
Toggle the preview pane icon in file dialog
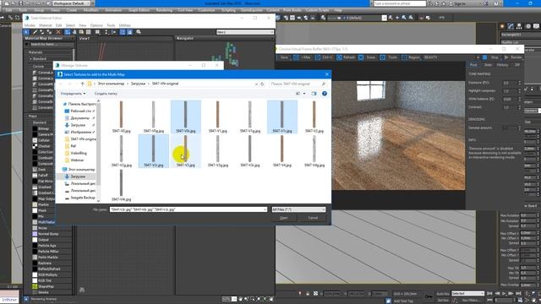pos(314,94)
